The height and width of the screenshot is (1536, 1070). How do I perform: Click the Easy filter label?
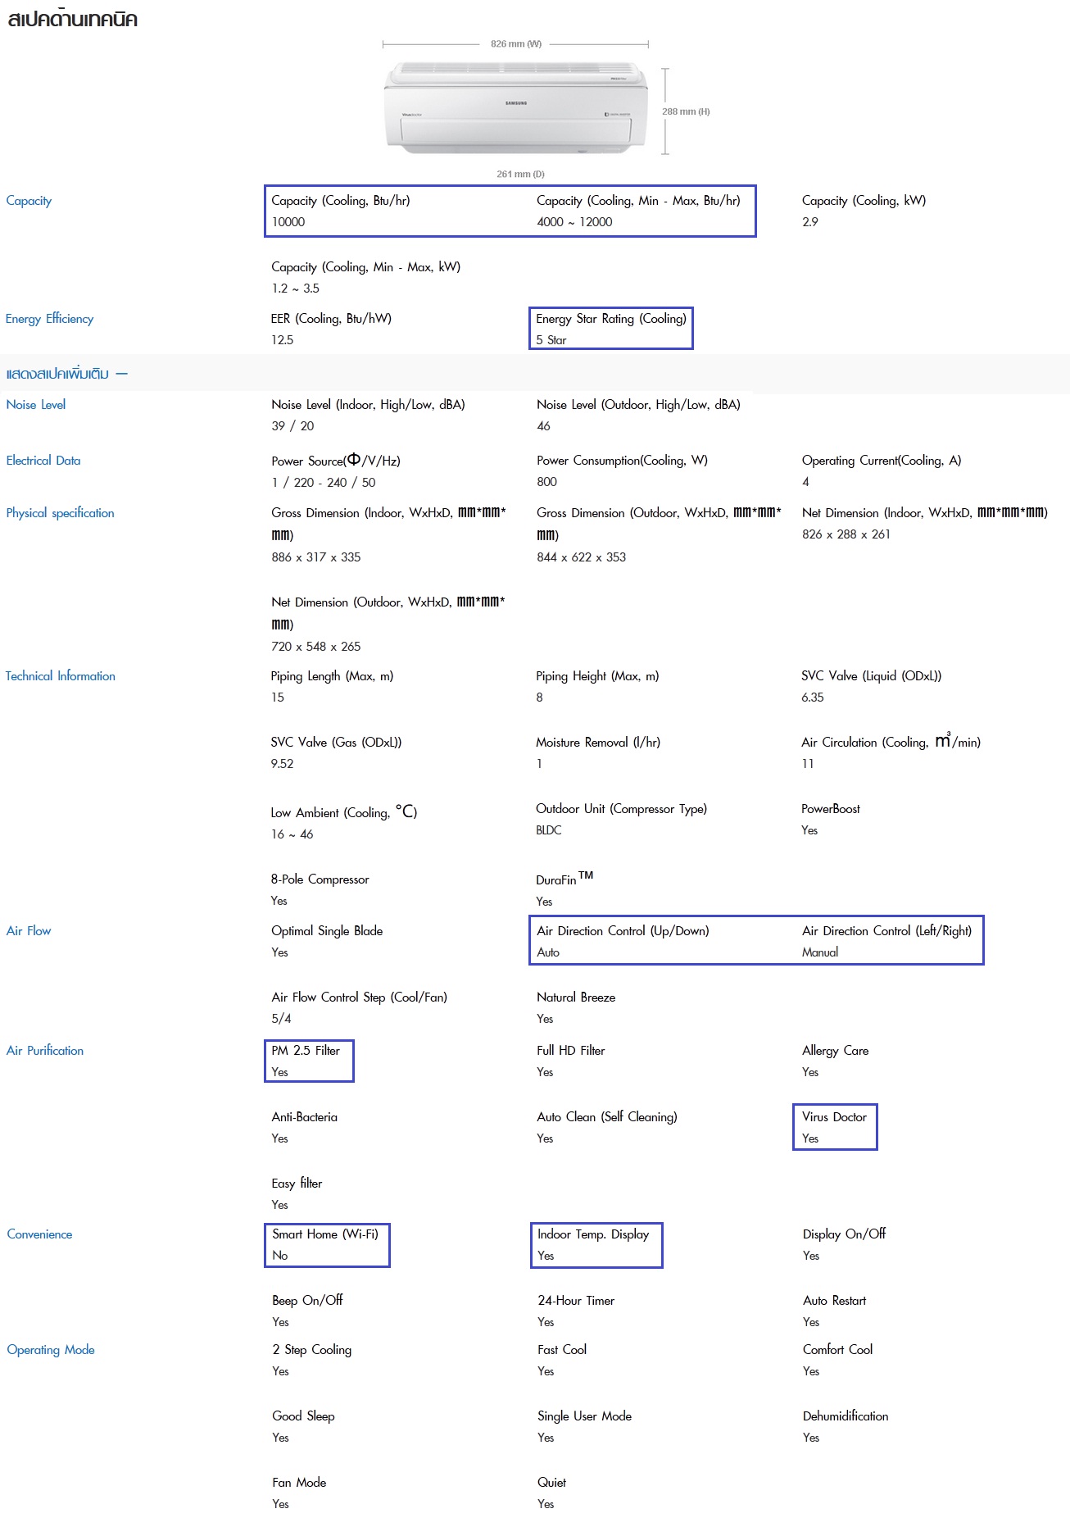(297, 1184)
